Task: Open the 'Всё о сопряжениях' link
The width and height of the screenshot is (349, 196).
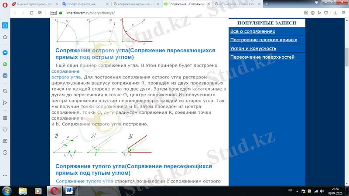Action: click(x=253, y=31)
